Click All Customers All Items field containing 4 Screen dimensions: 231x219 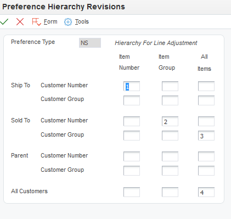pos(206,192)
